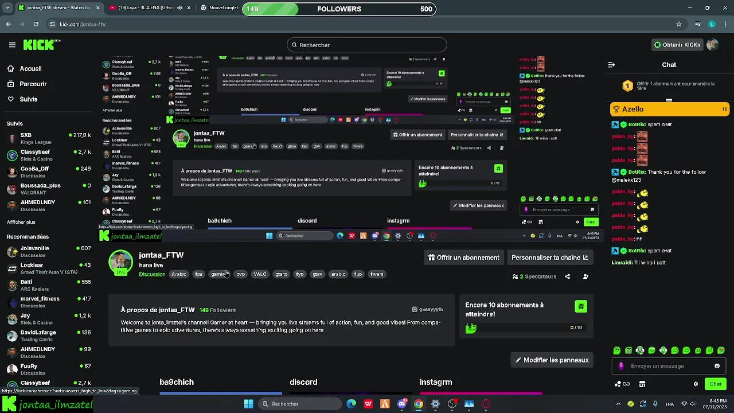Open the jontaa_FTW channel avatar

tap(120, 262)
